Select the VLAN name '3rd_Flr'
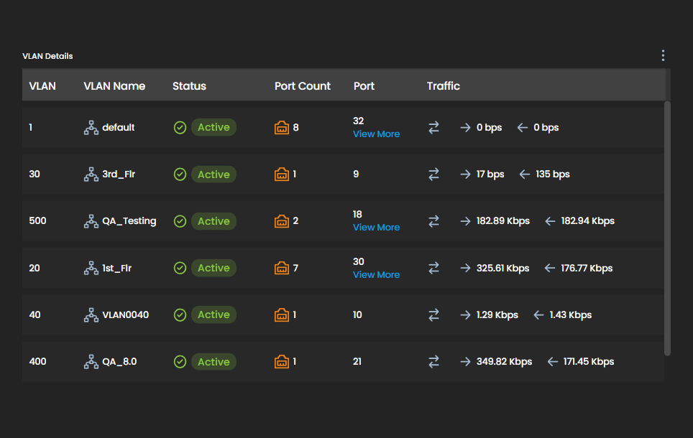Image resolution: width=693 pixels, height=438 pixels. pyautogui.click(x=119, y=174)
